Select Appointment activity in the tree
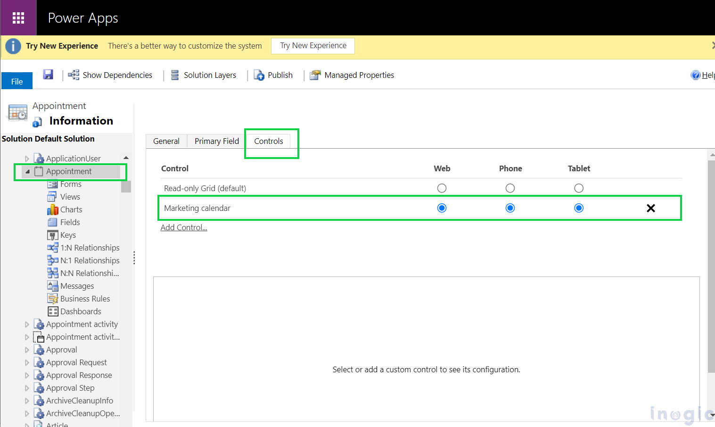Image resolution: width=715 pixels, height=427 pixels. [82, 324]
